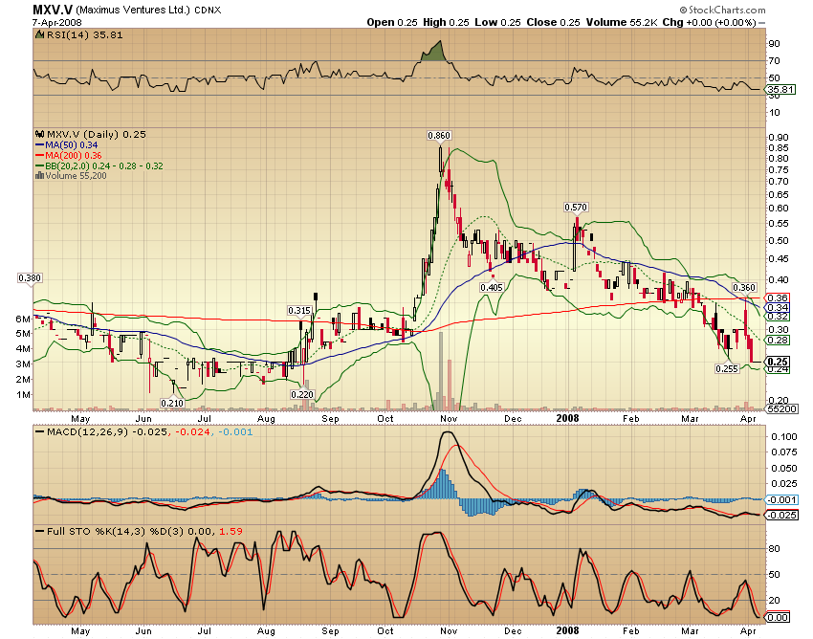Click Feb on the bottom stochastic date axis

click(x=630, y=631)
